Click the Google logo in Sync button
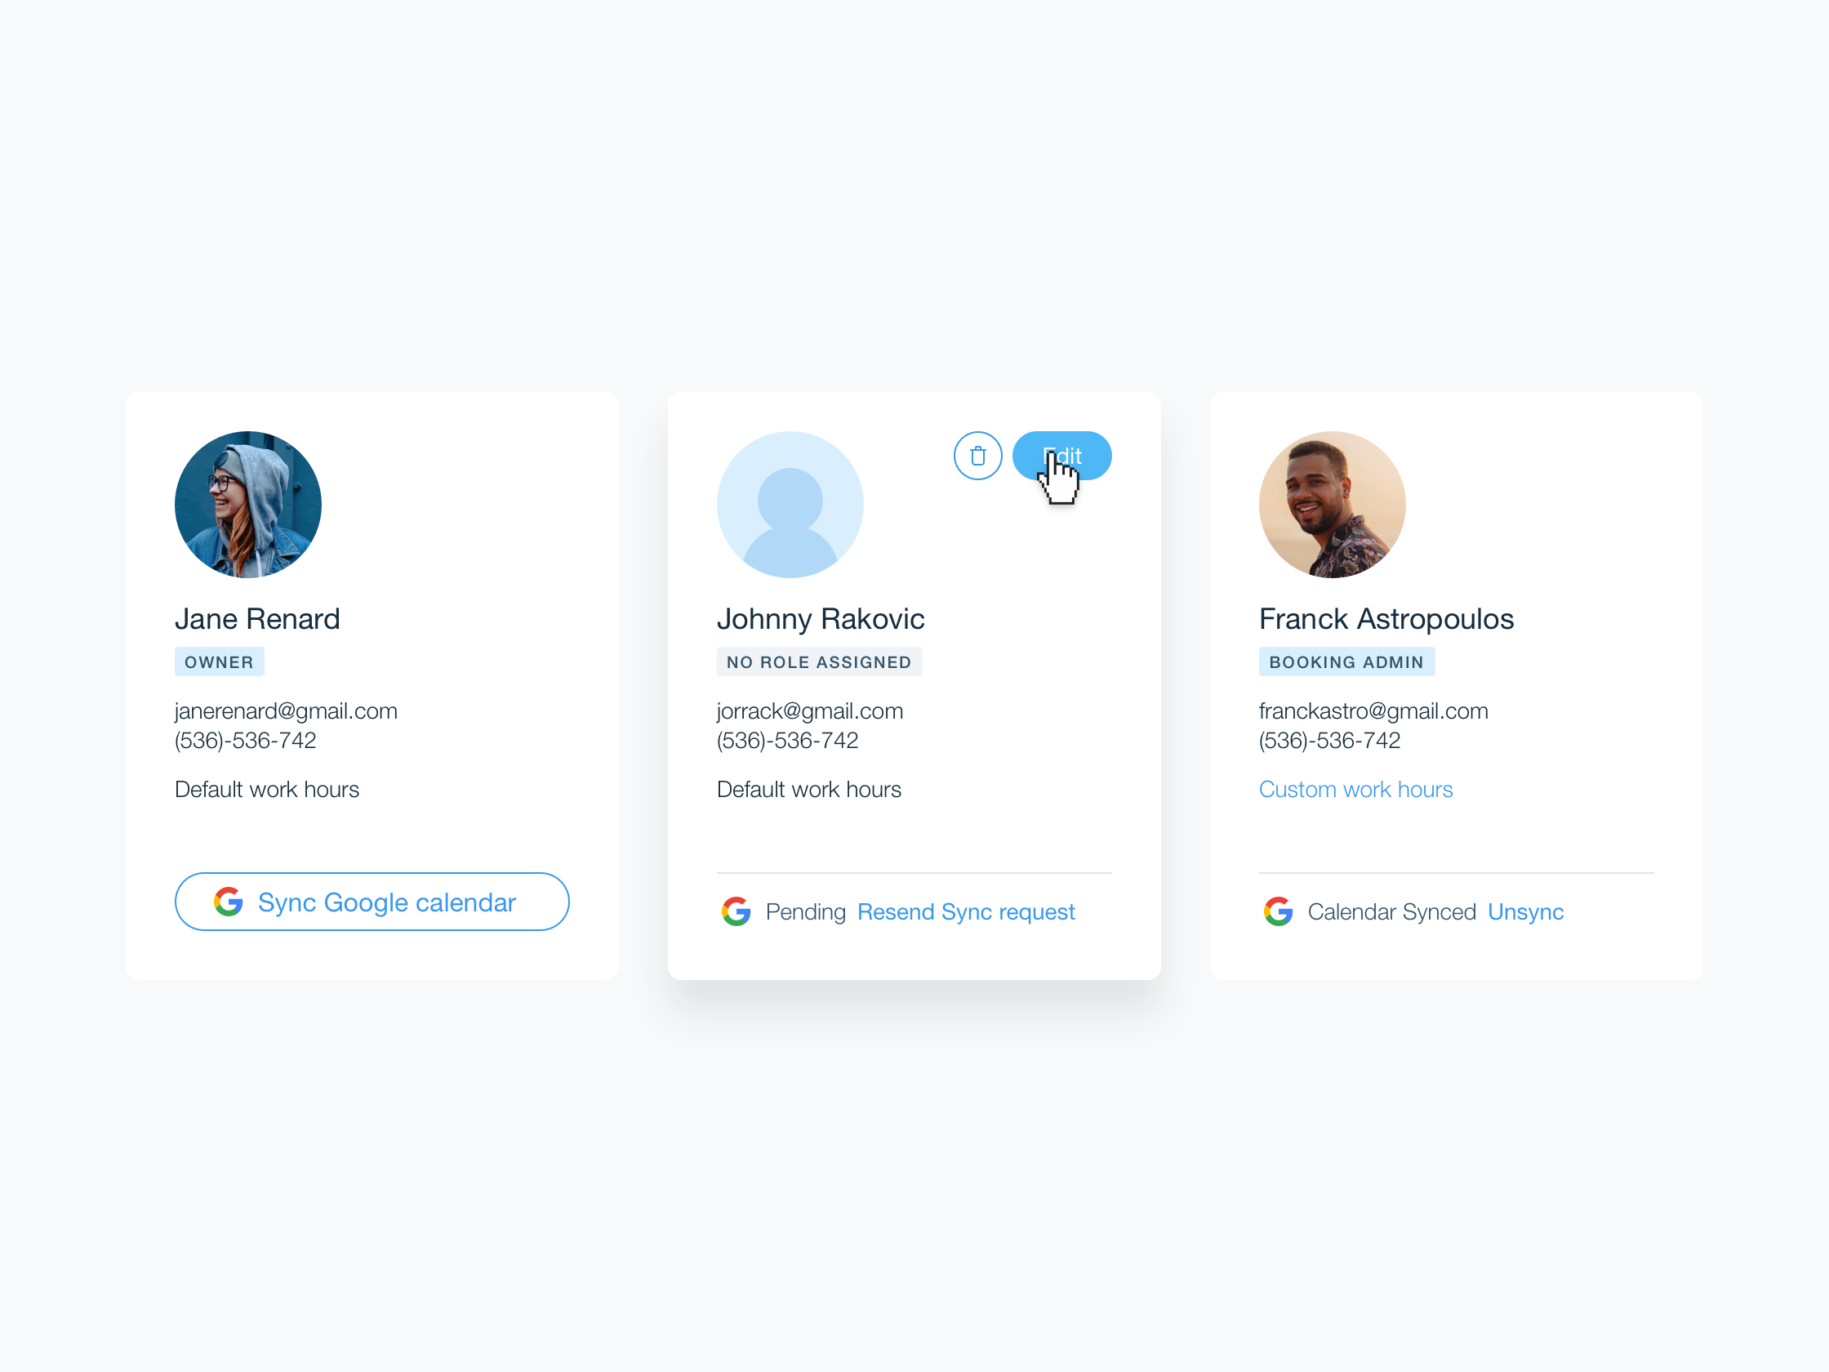Image resolution: width=1829 pixels, height=1372 pixels. tap(228, 902)
